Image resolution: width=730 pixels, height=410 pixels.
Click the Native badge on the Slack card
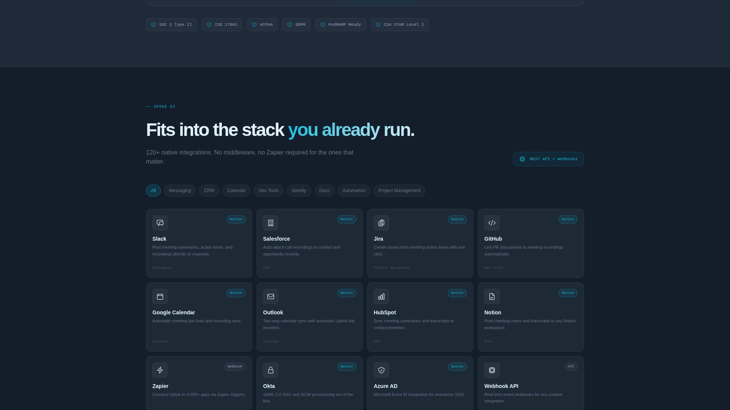236,219
